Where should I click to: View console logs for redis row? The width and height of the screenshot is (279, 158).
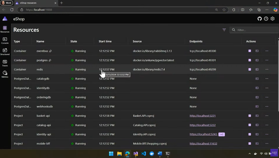coord(257,69)
